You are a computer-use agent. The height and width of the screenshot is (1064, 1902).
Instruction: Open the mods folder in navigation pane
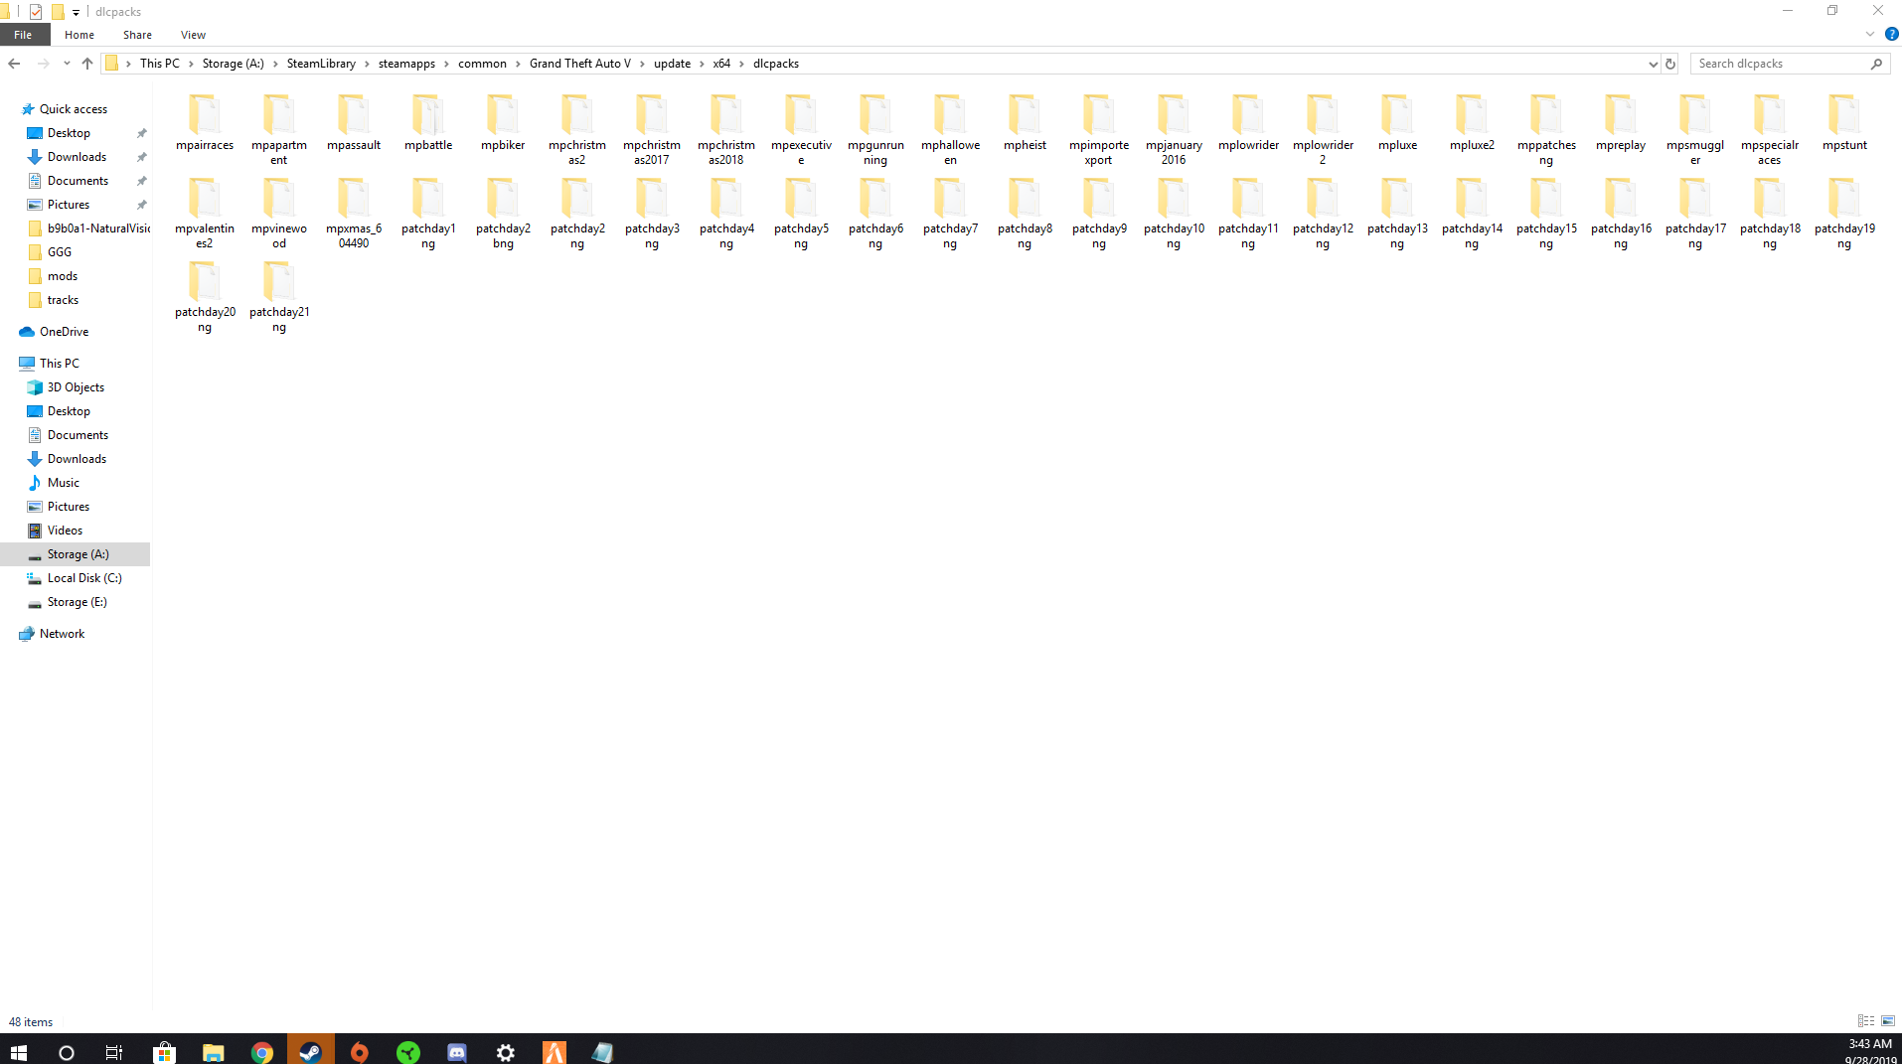click(x=63, y=276)
